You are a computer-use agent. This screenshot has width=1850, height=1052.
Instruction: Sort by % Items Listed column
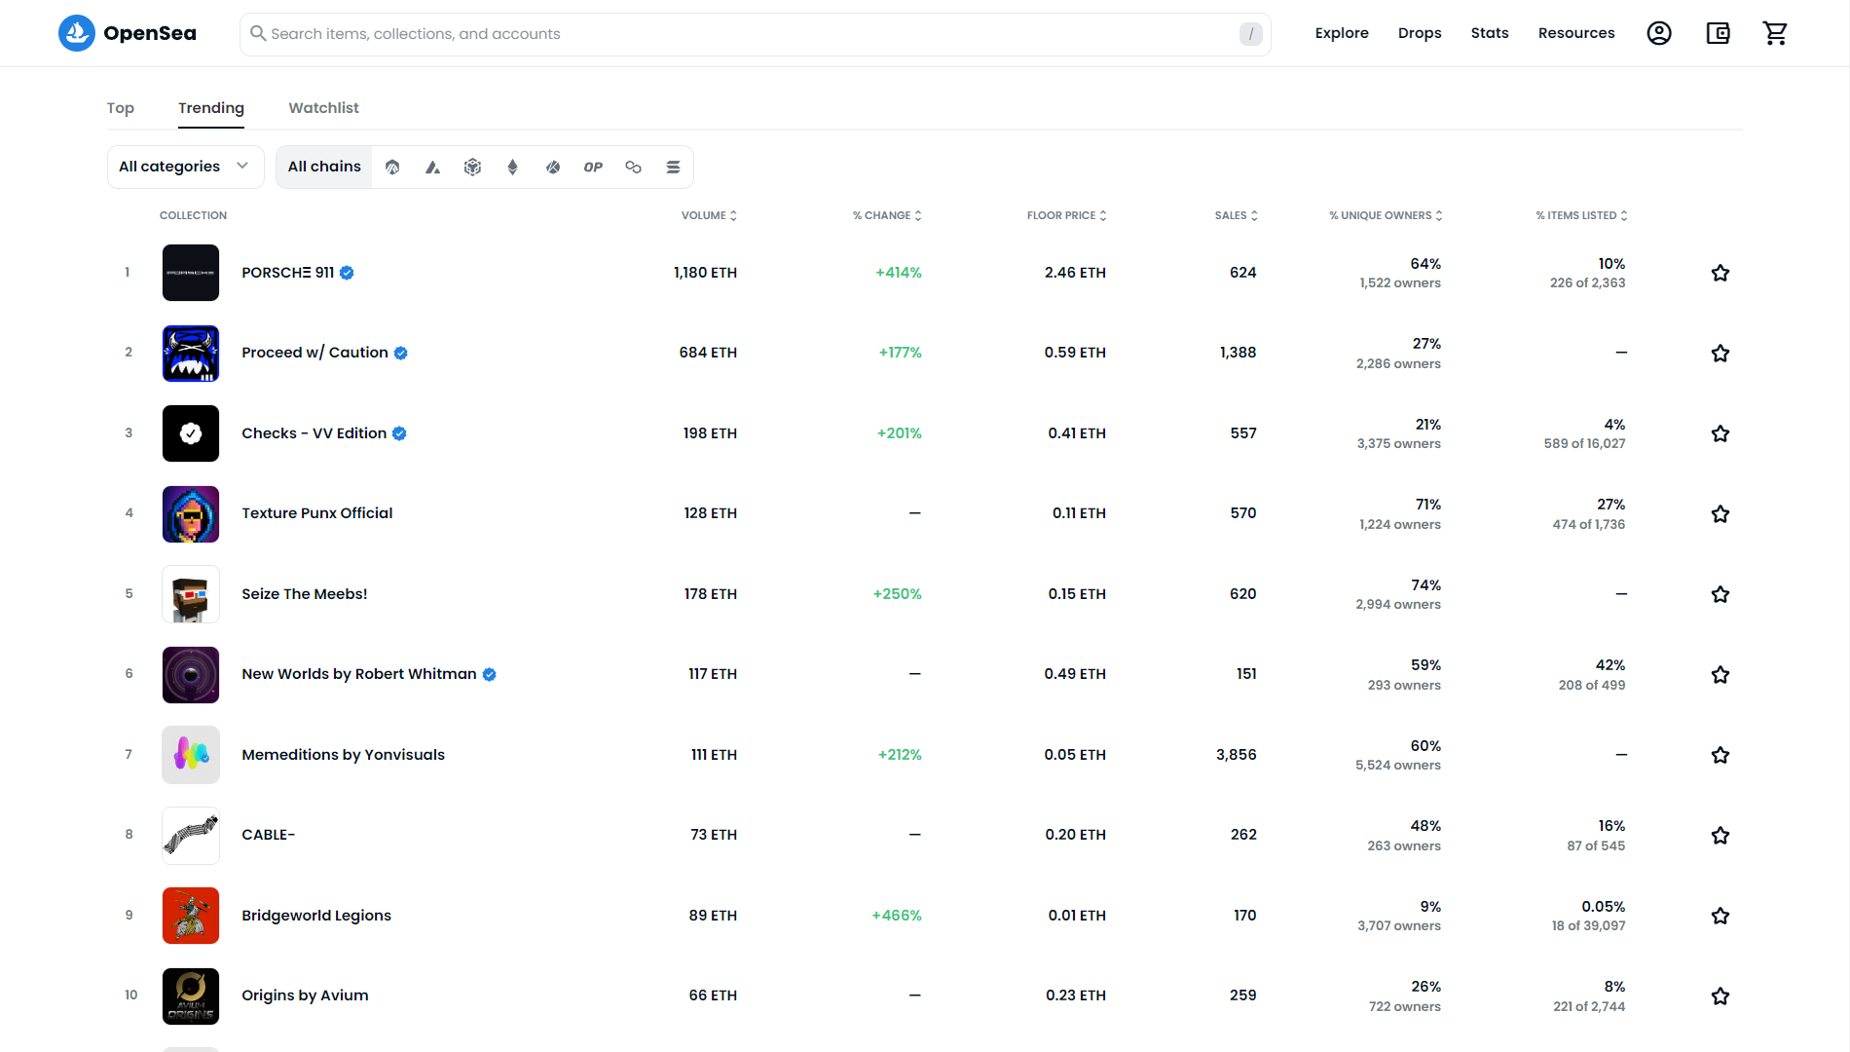pos(1581,215)
